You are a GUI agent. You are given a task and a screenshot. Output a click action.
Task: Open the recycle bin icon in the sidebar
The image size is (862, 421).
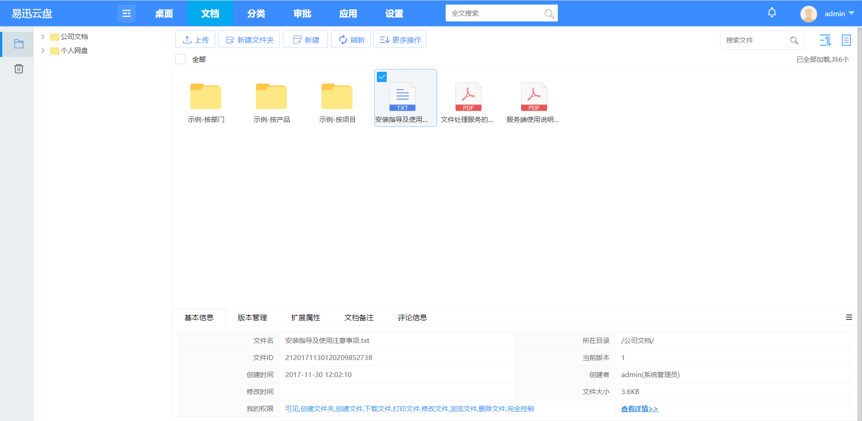18,68
